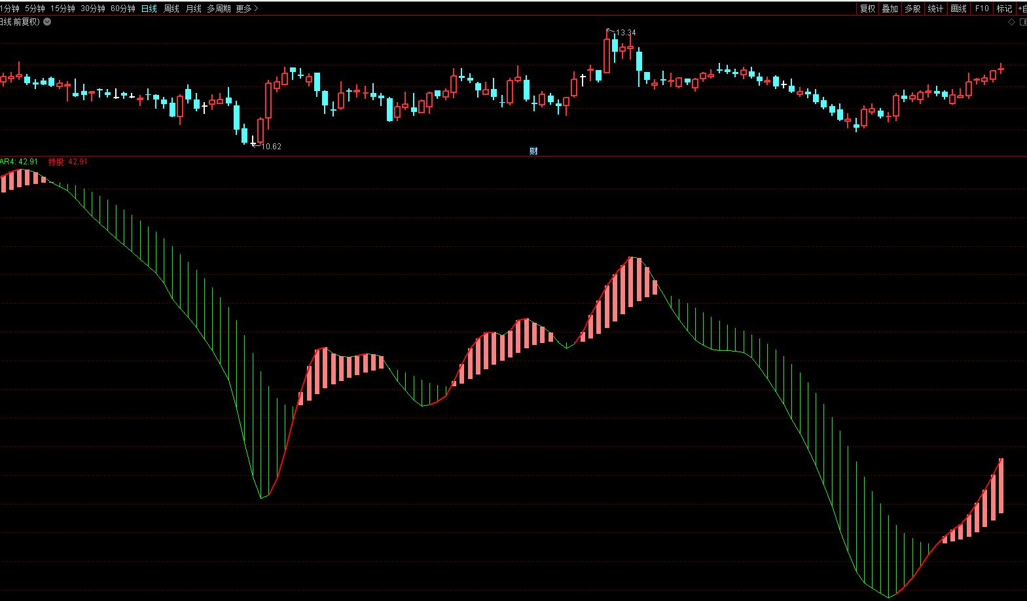Switch to the 周线 weekly chart
The width and height of the screenshot is (1027, 601).
pyautogui.click(x=171, y=9)
